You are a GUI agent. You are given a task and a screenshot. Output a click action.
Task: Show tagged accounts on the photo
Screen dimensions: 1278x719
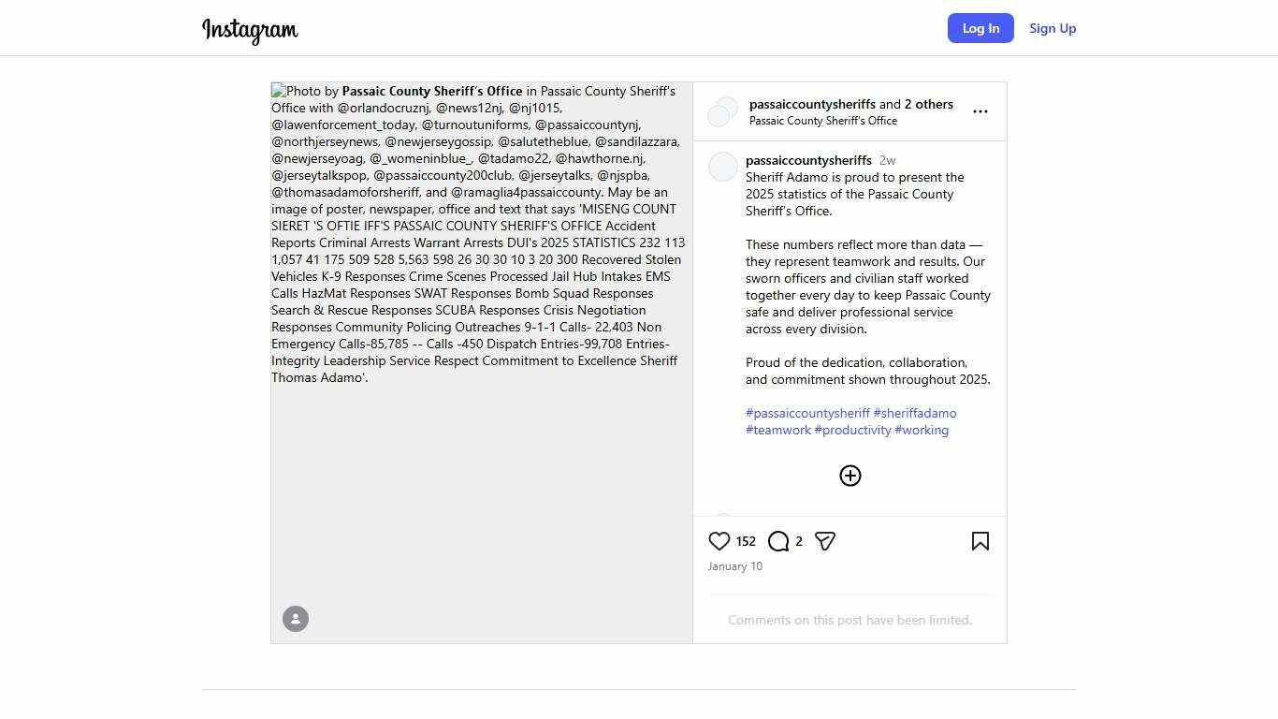(296, 619)
